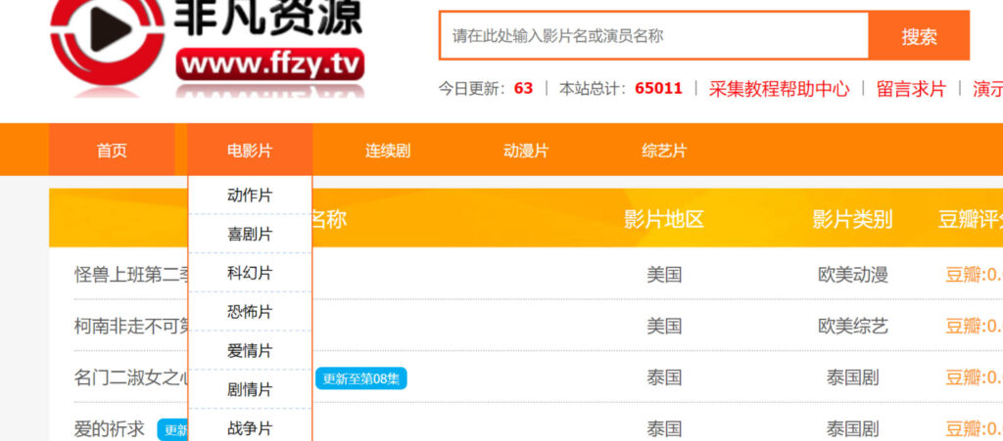Open the 电影片 navigation dropdown
The image size is (1003, 441).
[250, 151]
